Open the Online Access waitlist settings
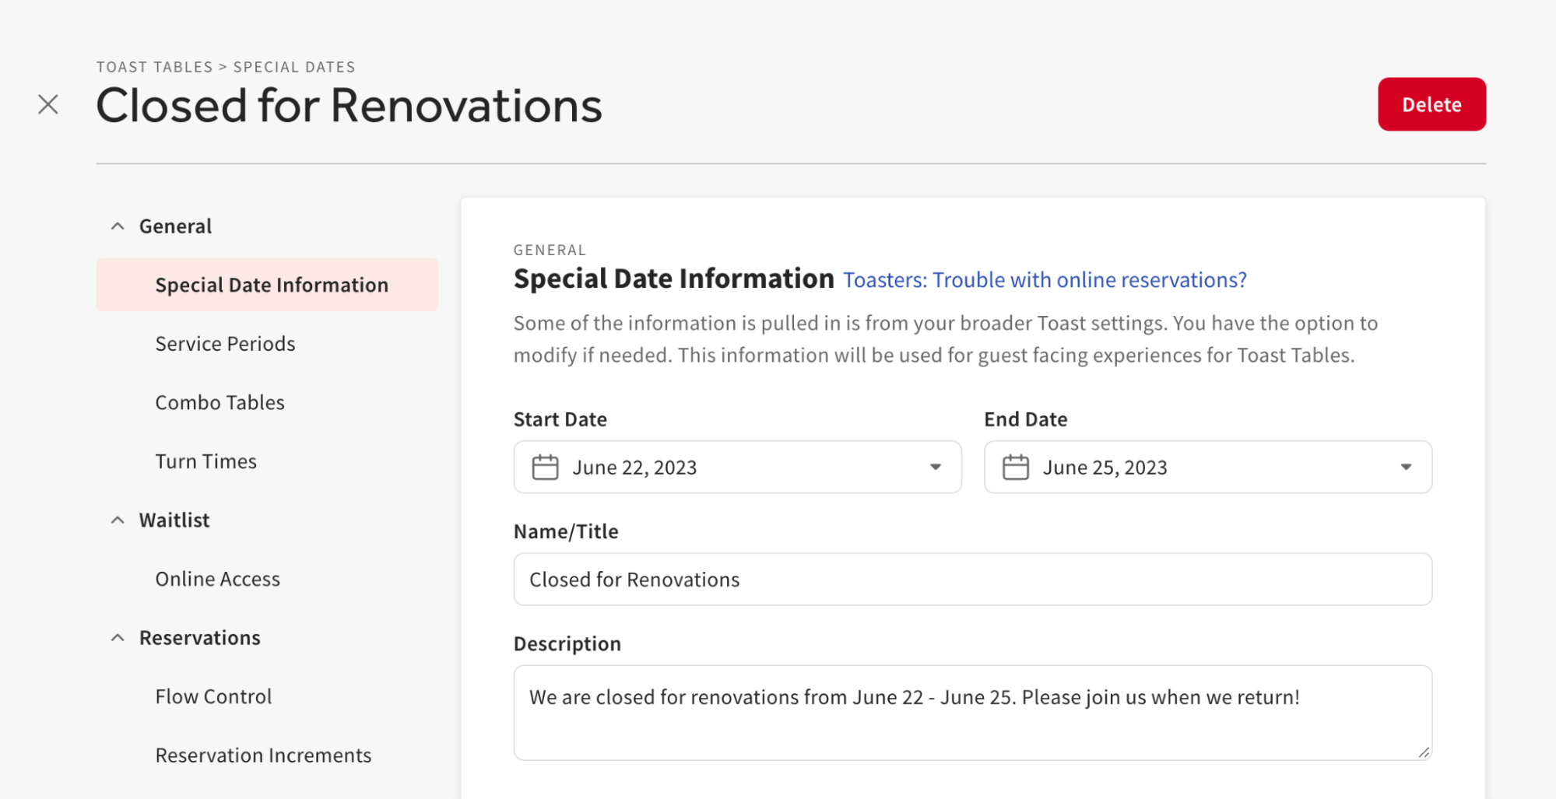This screenshot has width=1556, height=799. (x=217, y=578)
